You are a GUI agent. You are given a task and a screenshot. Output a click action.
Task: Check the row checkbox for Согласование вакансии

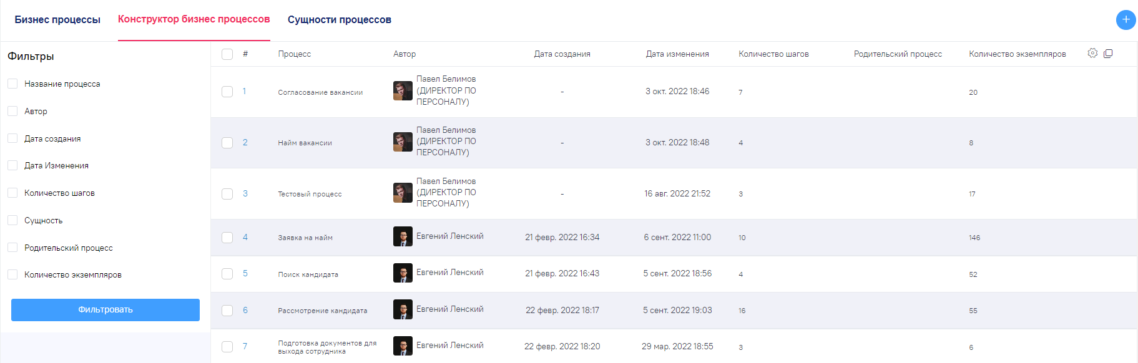click(x=227, y=92)
